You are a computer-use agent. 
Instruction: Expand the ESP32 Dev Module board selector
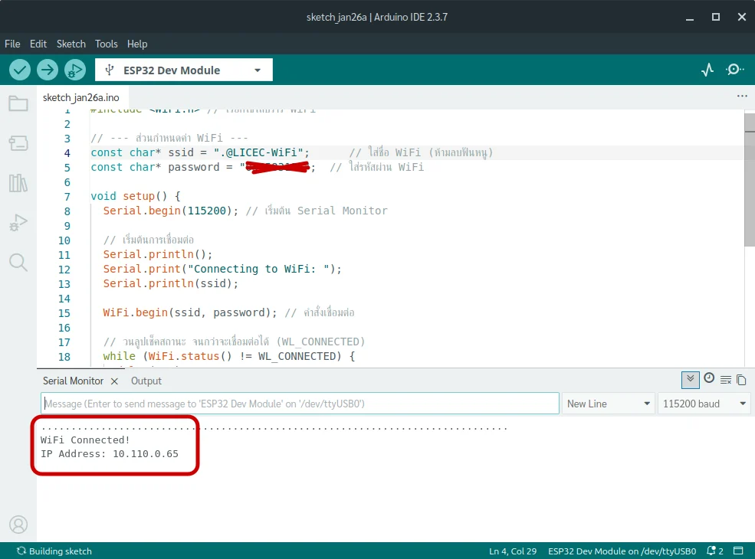pos(184,70)
